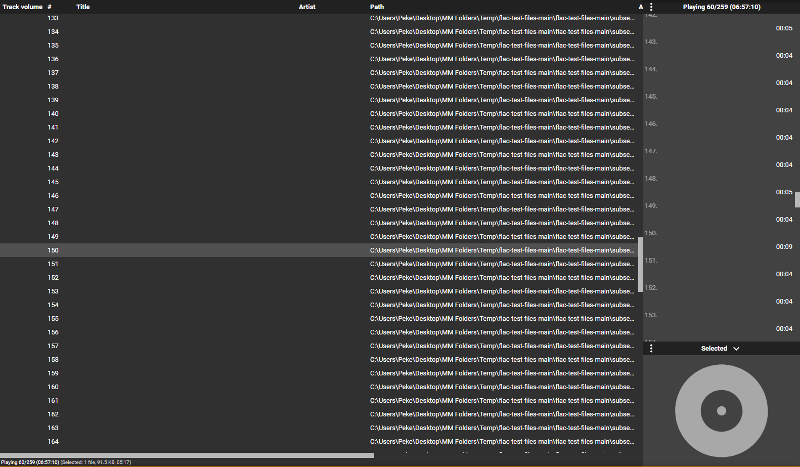Screen dimensions: 800x467
Task: Expand the Selected dropdown chevron
Action: tap(736, 349)
